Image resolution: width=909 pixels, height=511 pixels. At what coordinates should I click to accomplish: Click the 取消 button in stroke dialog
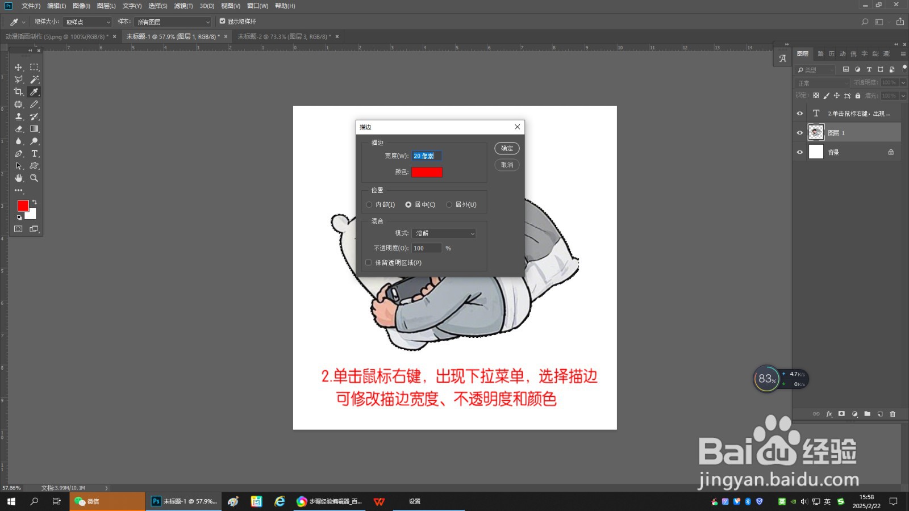tap(506, 165)
